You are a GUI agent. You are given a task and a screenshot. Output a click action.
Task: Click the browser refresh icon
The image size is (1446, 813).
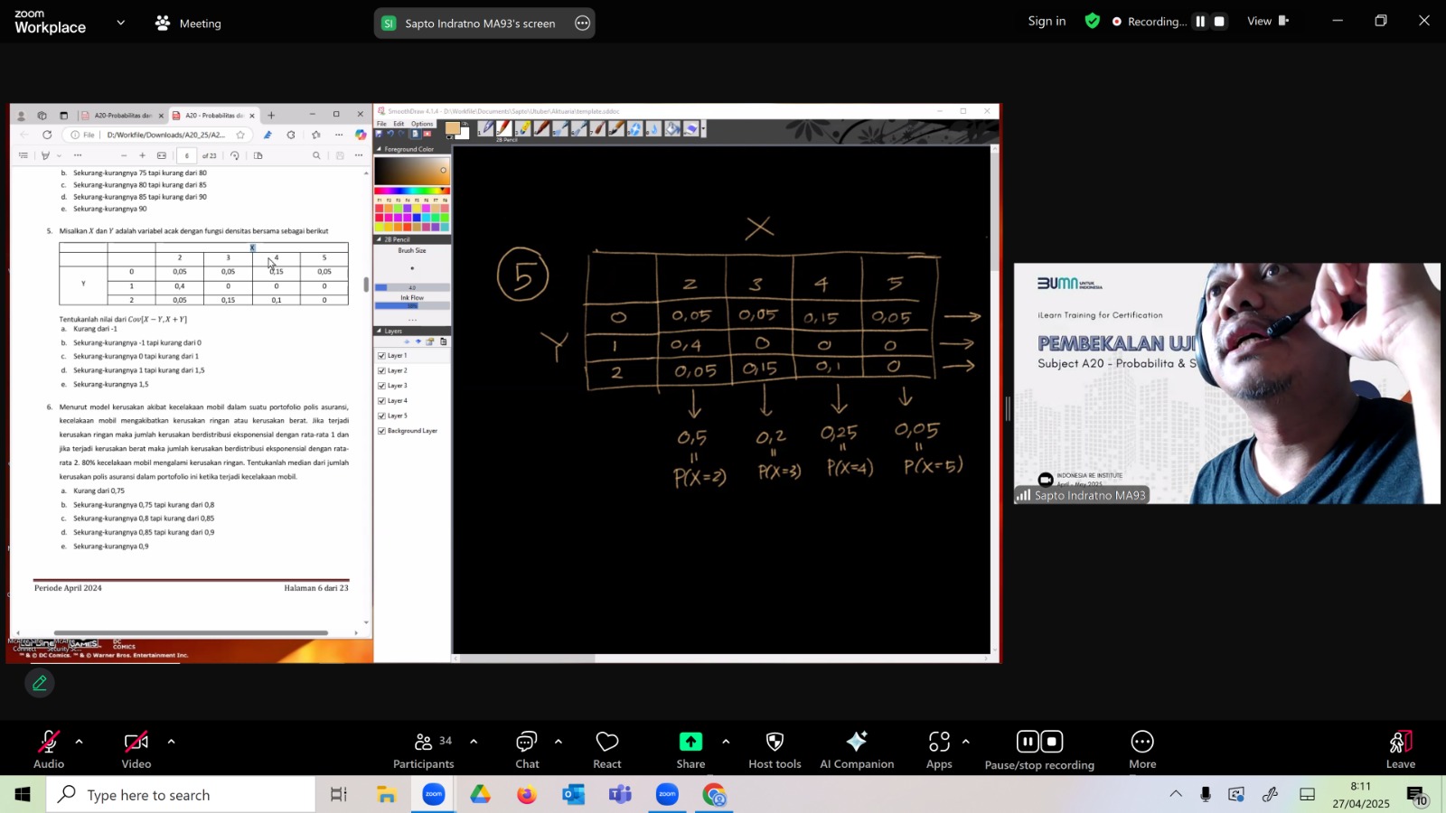click(47, 135)
